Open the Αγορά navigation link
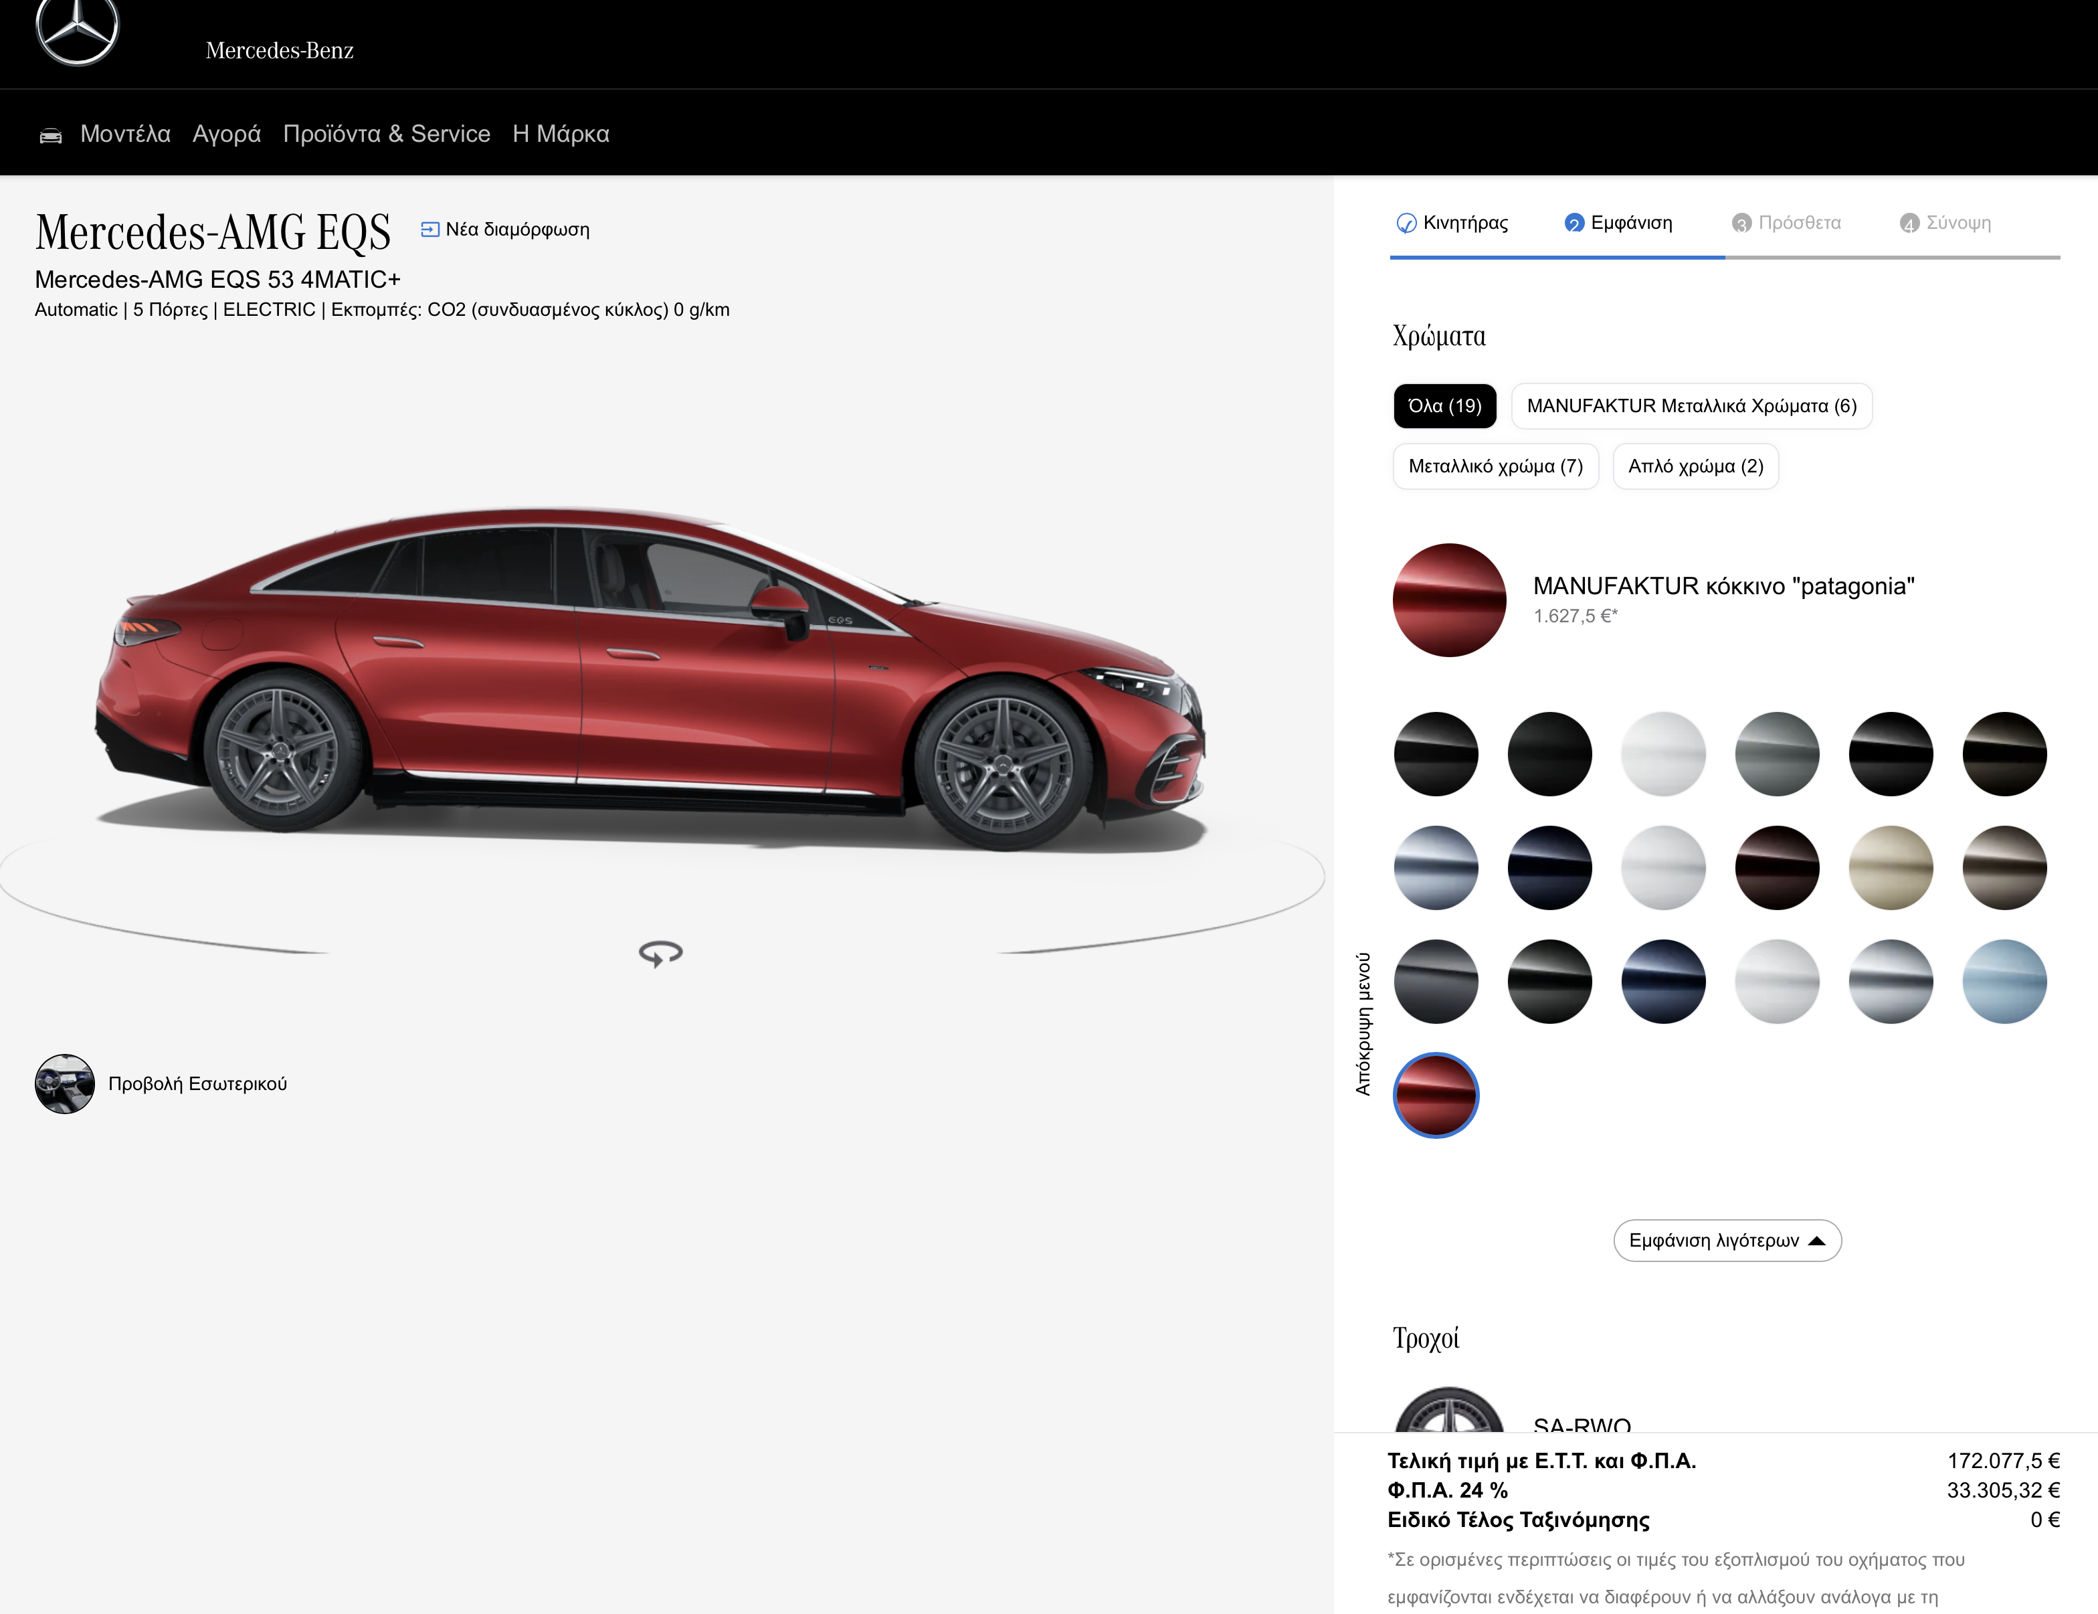 click(227, 134)
